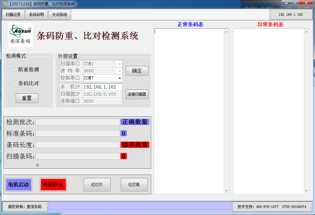Image resolution: width=315 pixels, height=215 pixels.
Task: Open the 波特率 9600 dropdown
Action: [119, 71]
